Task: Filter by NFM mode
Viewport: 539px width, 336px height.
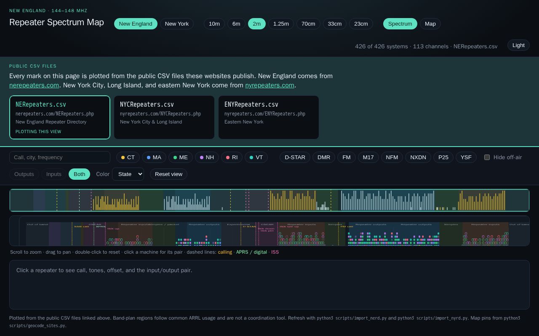Action: [392, 157]
